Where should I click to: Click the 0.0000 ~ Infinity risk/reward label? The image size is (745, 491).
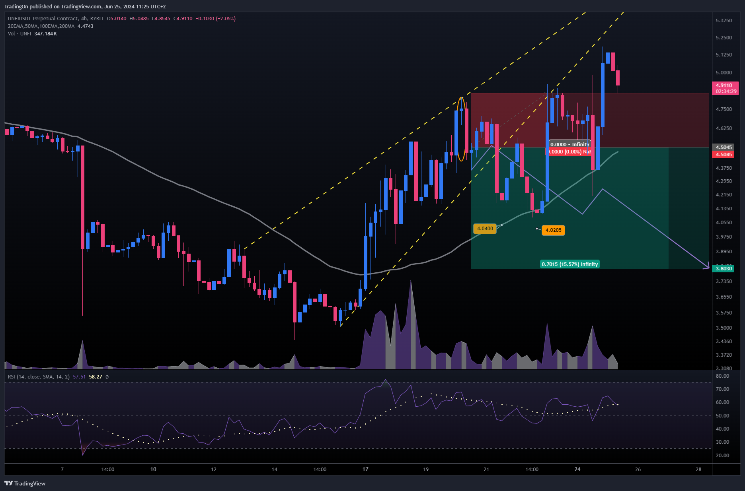pyautogui.click(x=569, y=144)
